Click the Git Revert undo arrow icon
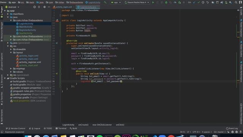This screenshot has height=137, width=243. tap(208, 2)
